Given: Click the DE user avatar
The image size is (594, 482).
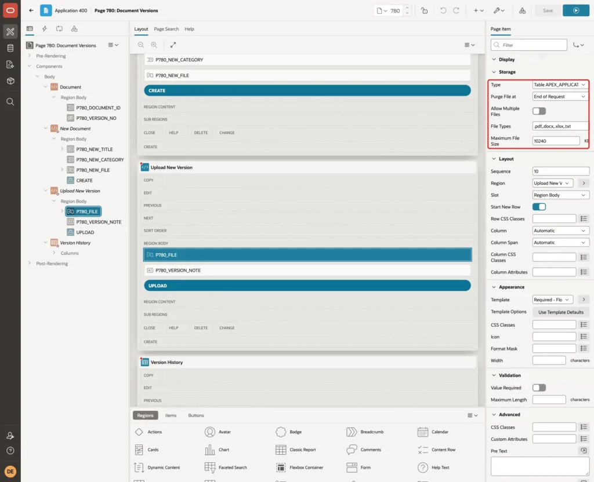Looking at the screenshot, I should coord(10,472).
